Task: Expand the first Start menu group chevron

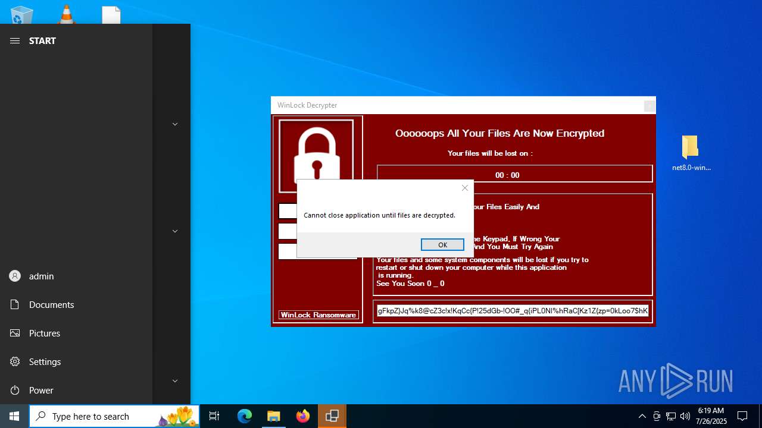Action: click(175, 124)
